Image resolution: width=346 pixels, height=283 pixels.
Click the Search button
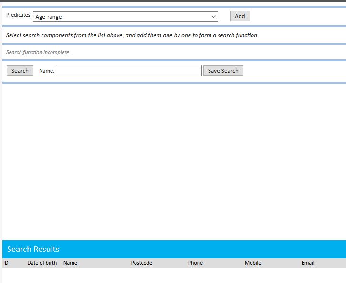click(20, 71)
